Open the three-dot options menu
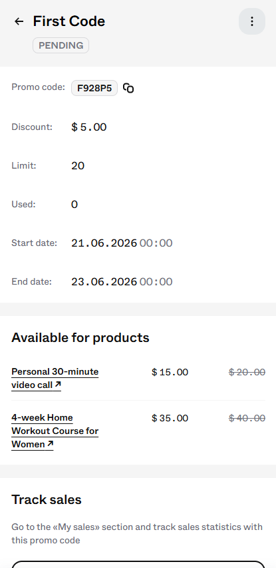276x568 pixels. [x=252, y=21]
